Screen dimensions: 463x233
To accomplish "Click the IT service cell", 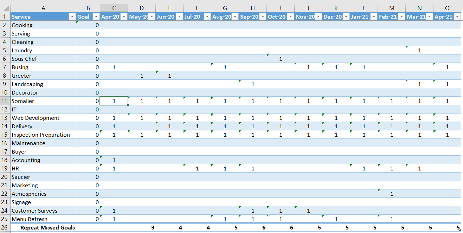I will 43,109.
